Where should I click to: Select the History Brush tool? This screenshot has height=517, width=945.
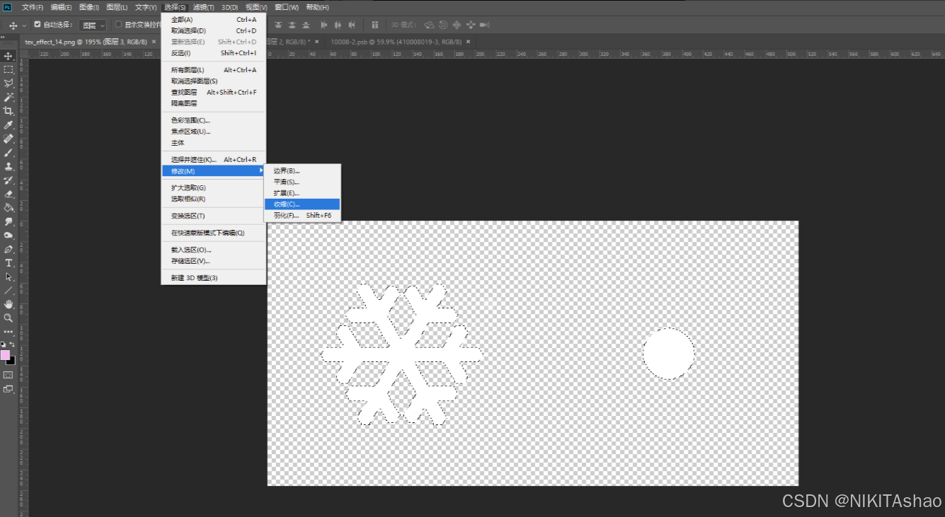point(8,180)
